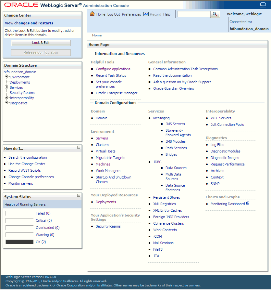
Task: Click inside the search input field
Action: (x=193, y=14)
